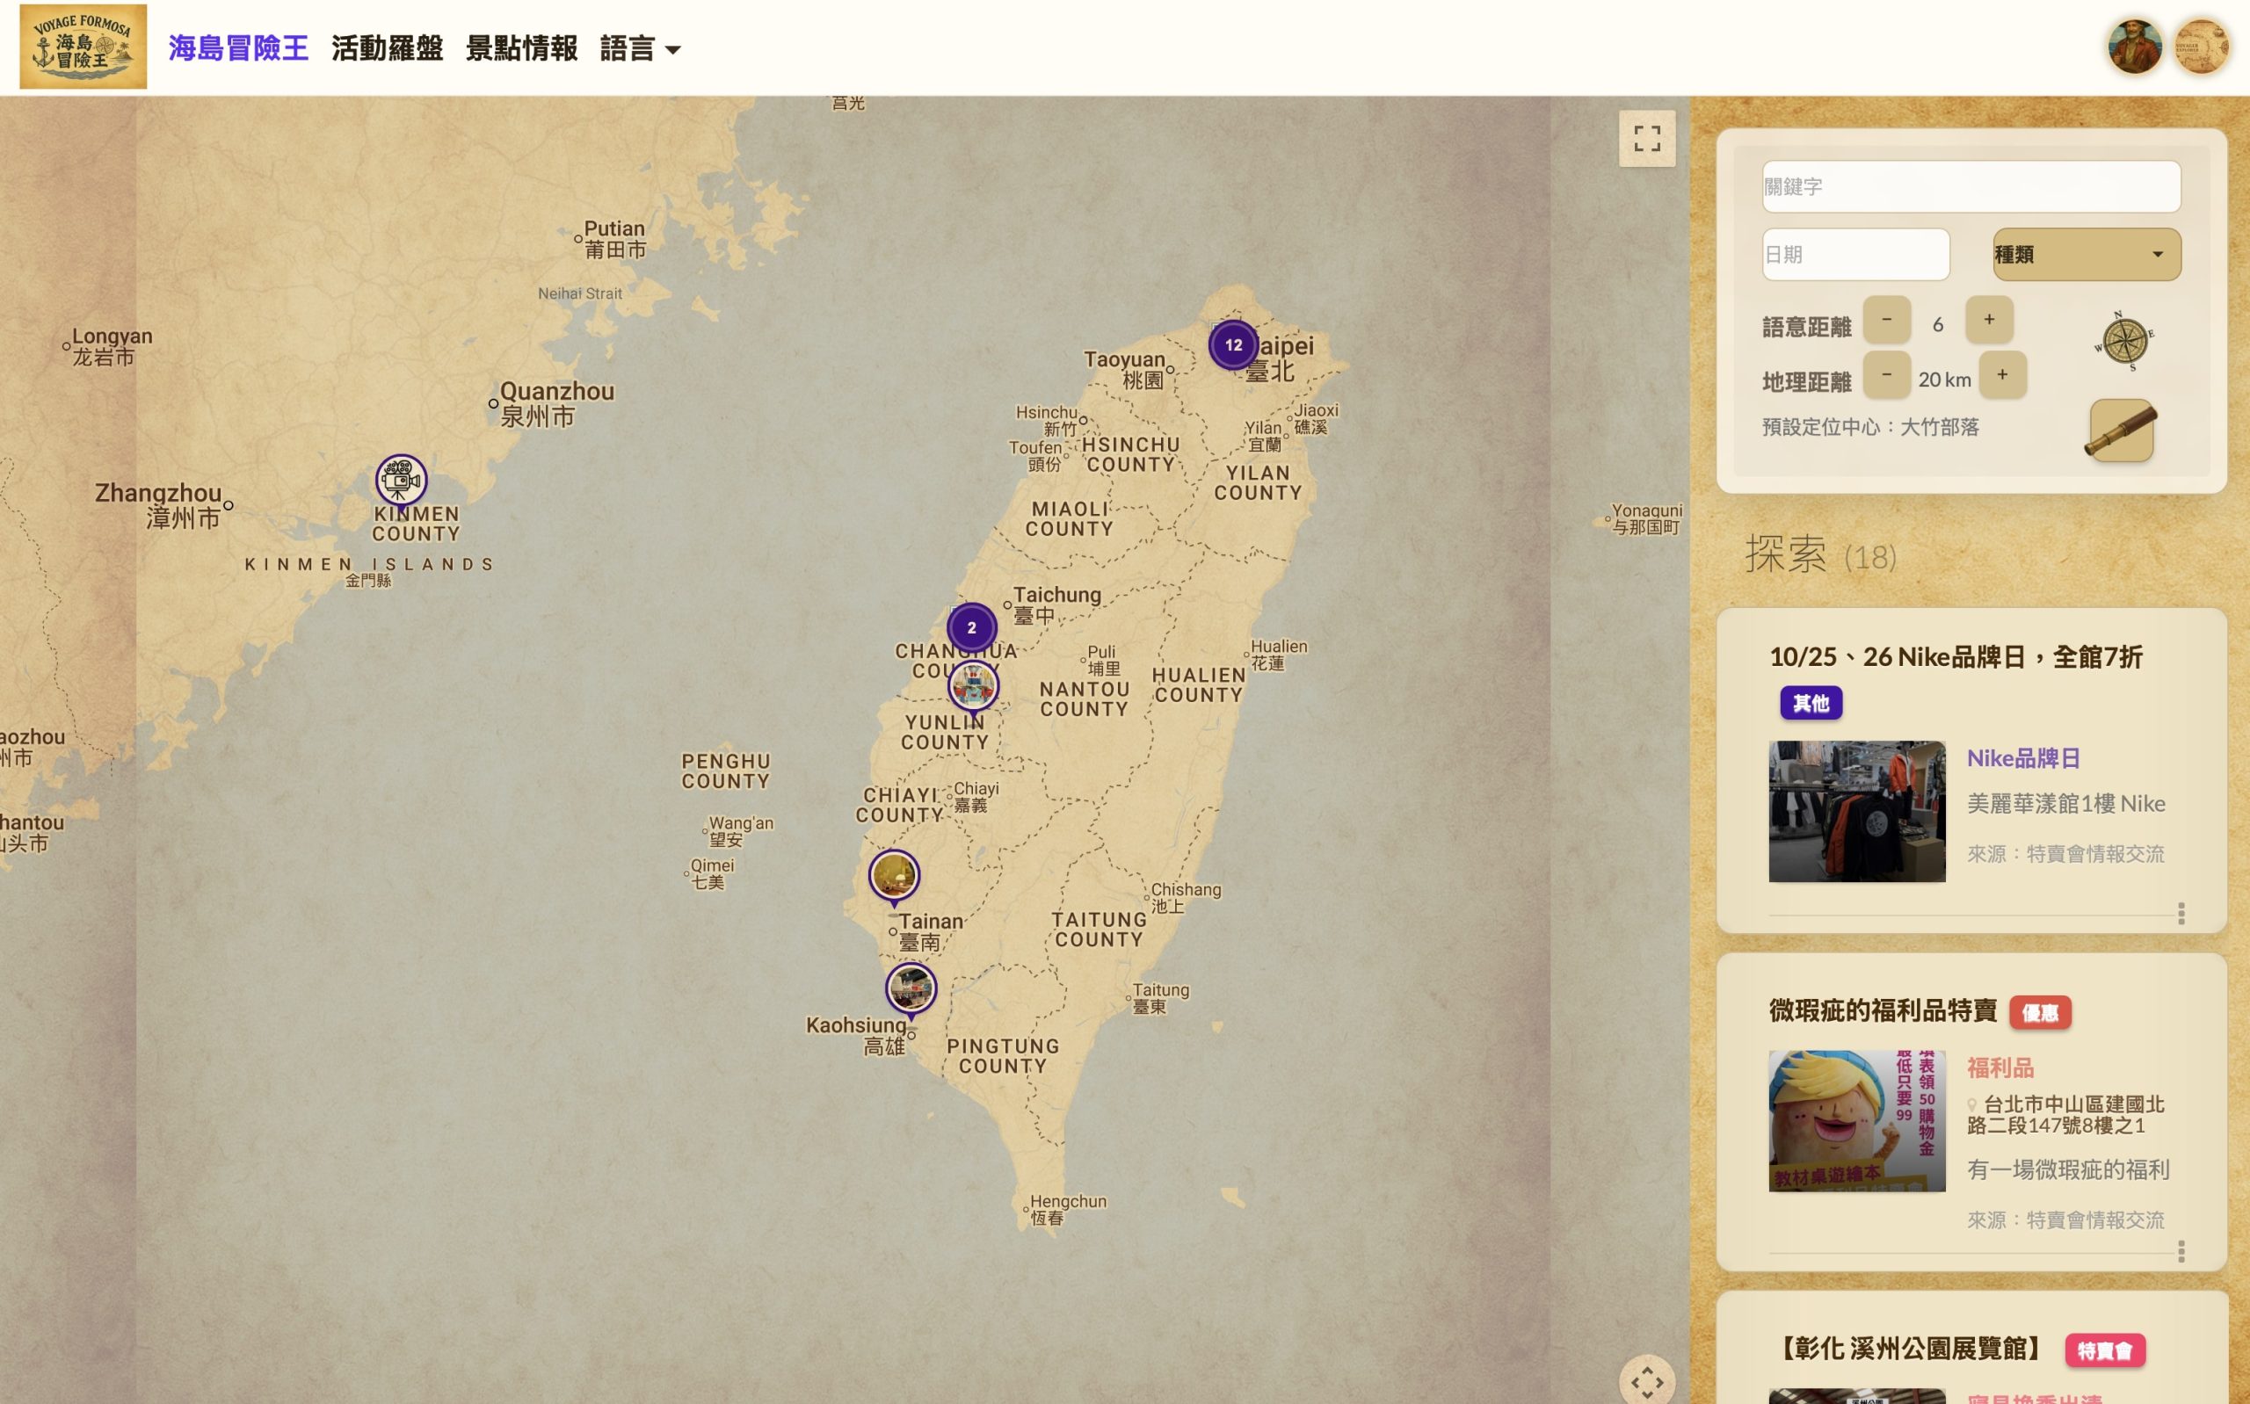This screenshot has height=1404, width=2250.
Task: Click the movie camera marker in Kinmen
Action: [401, 480]
